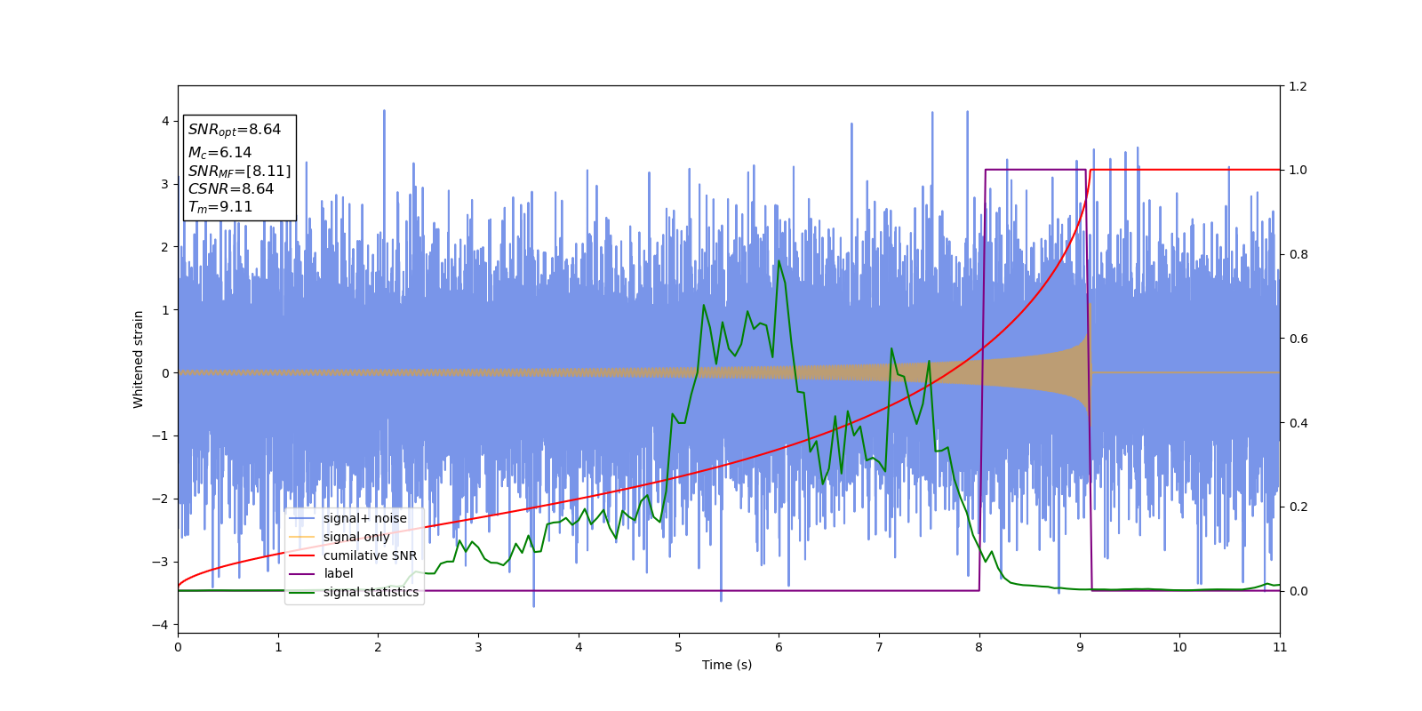Screen dimensions: 1422x711
Task: Click the CSNR=8.64 annotation text
Action: coord(231,188)
